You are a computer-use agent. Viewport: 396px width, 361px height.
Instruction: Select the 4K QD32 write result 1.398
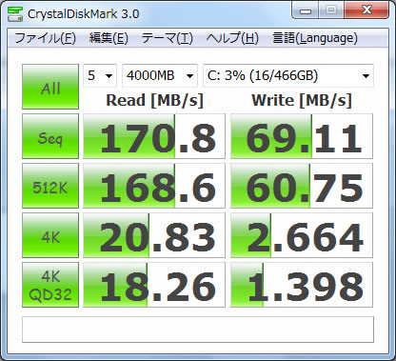[x=302, y=285]
